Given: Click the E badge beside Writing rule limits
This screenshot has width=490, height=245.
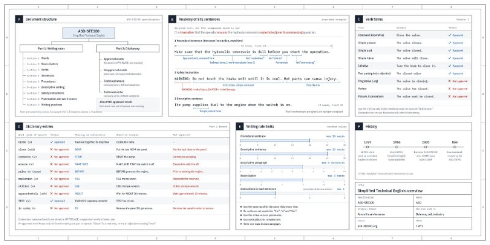Looking at the screenshot, I should [239, 127].
